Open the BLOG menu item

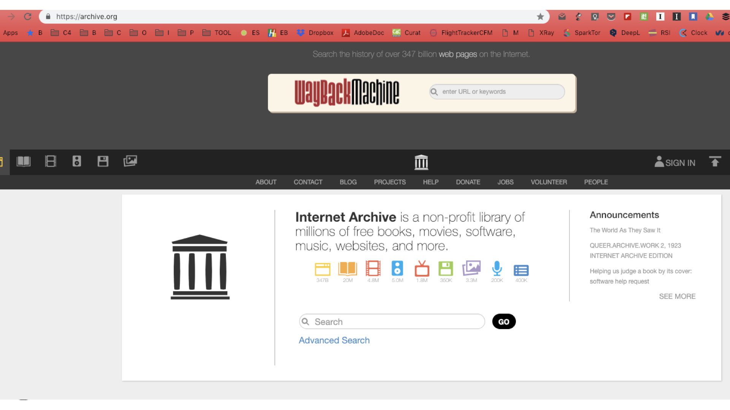(x=348, y=182)
